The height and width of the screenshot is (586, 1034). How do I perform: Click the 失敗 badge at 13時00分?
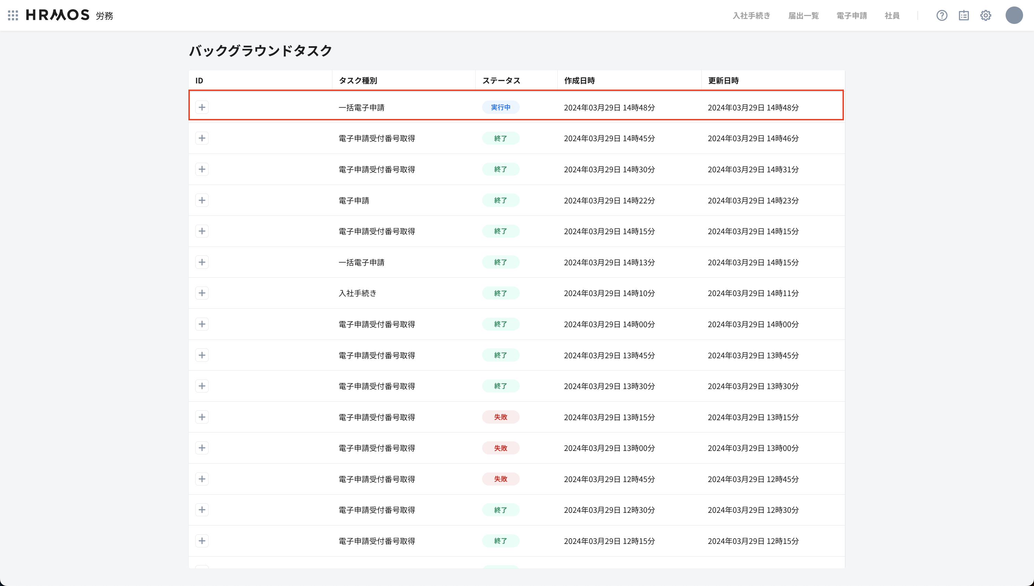pyautogui.click(x=501, y=448)
